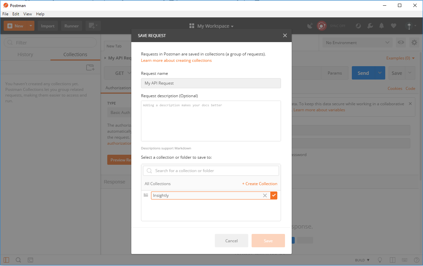Image resolution: width=423 pixels, height=266 pixels.
Task: Open the Edit menu
Action: tap(16, 14)
